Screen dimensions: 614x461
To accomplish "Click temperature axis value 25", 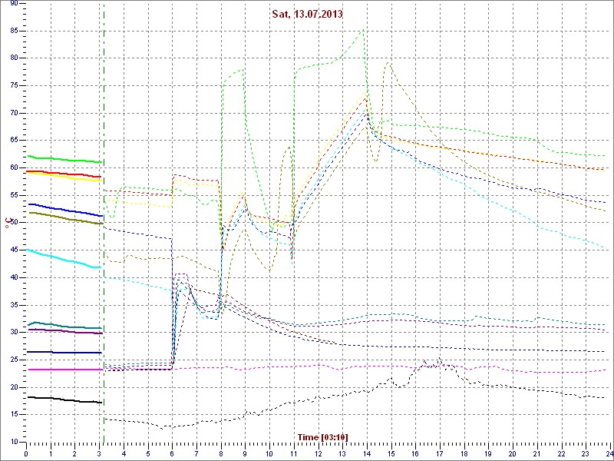I will point(14,360).
